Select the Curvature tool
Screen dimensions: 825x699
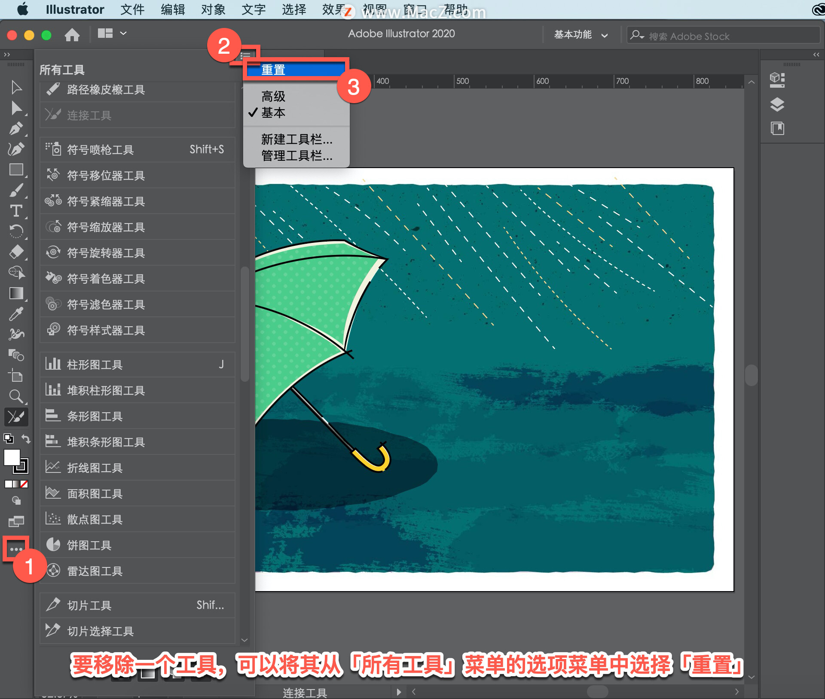pos(16,149)
